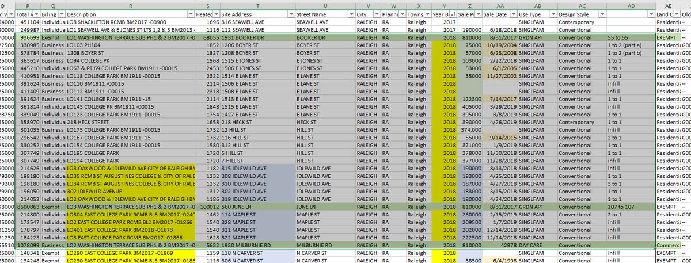Select the '1208 BOYER ST' description cell
Screen dimensions: 691x263
131,52
